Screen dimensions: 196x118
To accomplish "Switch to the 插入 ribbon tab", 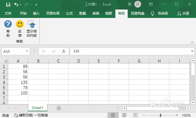I will click(36, 13).
